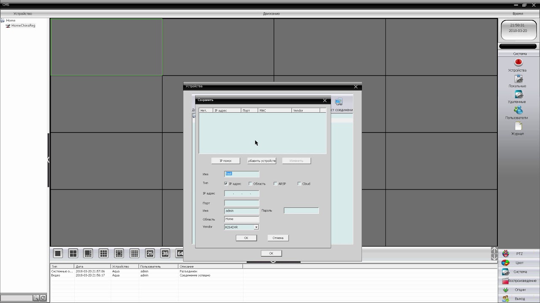Click the Пароль password field
The width and height of the screenshot is (540, 303).
coord(301,211)
